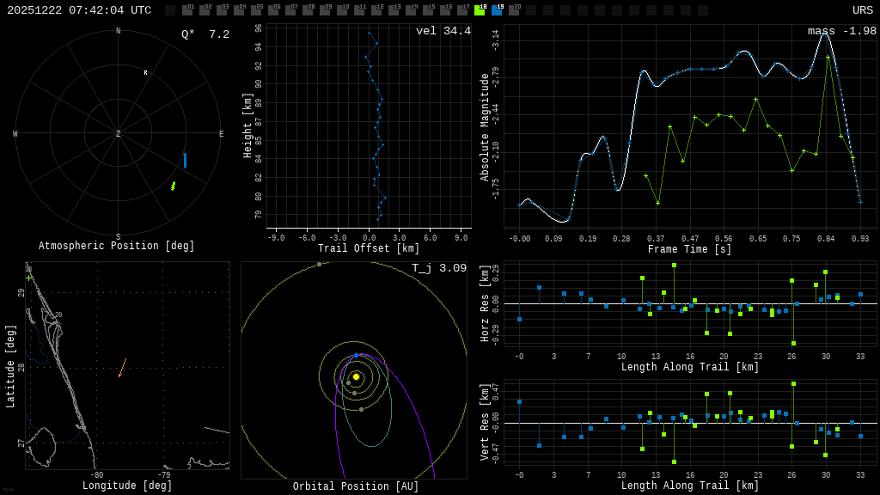Click the yellow Sun dot in orbital plot
Viewport: 880px width, 495px height.
pos(356,376)
